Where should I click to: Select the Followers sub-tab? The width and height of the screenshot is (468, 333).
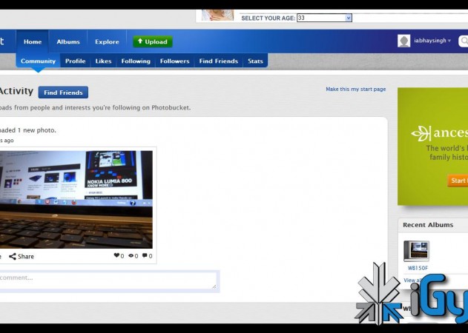175,61
